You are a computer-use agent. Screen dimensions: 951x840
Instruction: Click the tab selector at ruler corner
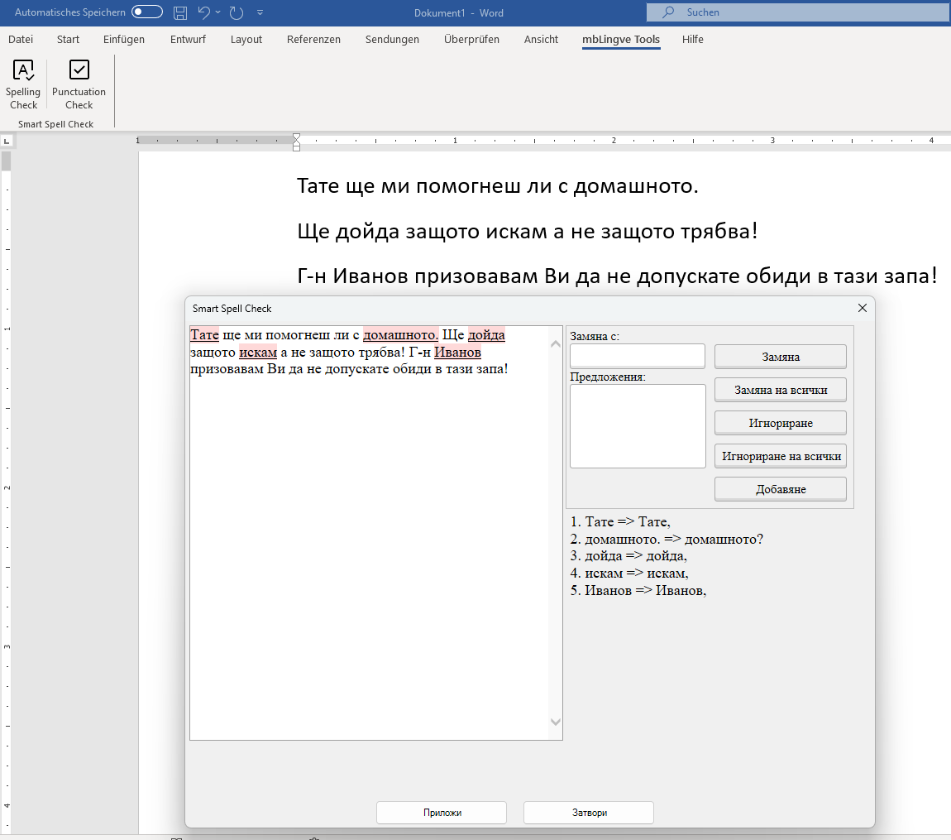[7, 141]
